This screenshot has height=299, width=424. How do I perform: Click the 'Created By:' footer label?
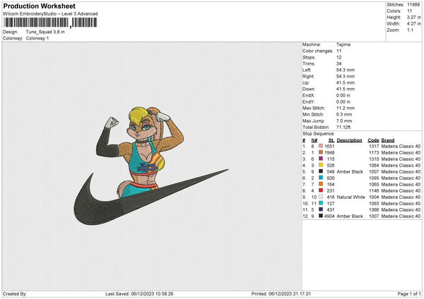coord(15,294)
